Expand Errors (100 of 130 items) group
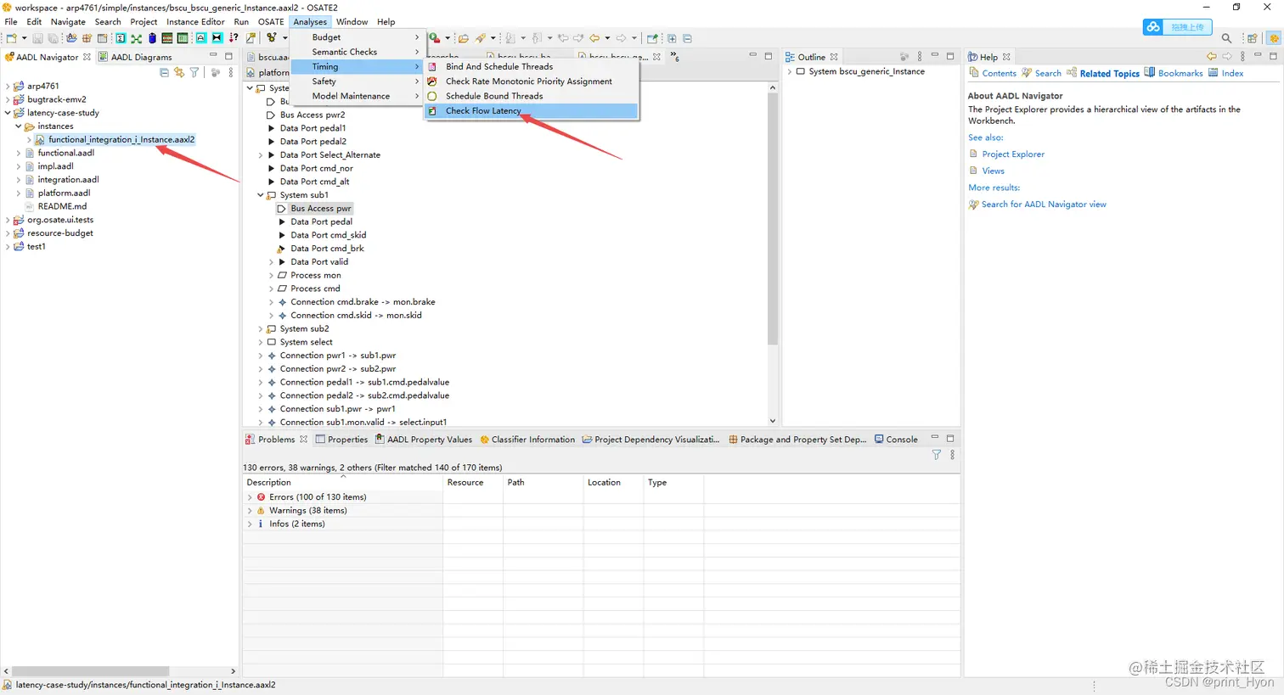Screen dimensions: 1284x695 click(250, 497)
